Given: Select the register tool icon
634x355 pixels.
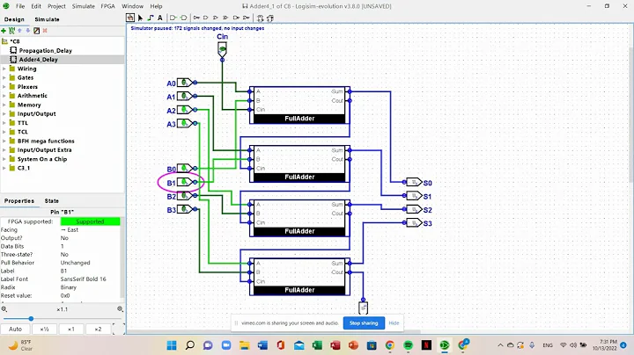Looking at the screenshot, I should pyautogui.click(x=270, y=18).
